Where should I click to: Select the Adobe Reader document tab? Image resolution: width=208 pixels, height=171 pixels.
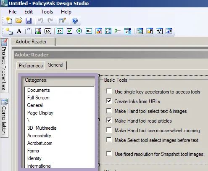[x=33, y=42]
